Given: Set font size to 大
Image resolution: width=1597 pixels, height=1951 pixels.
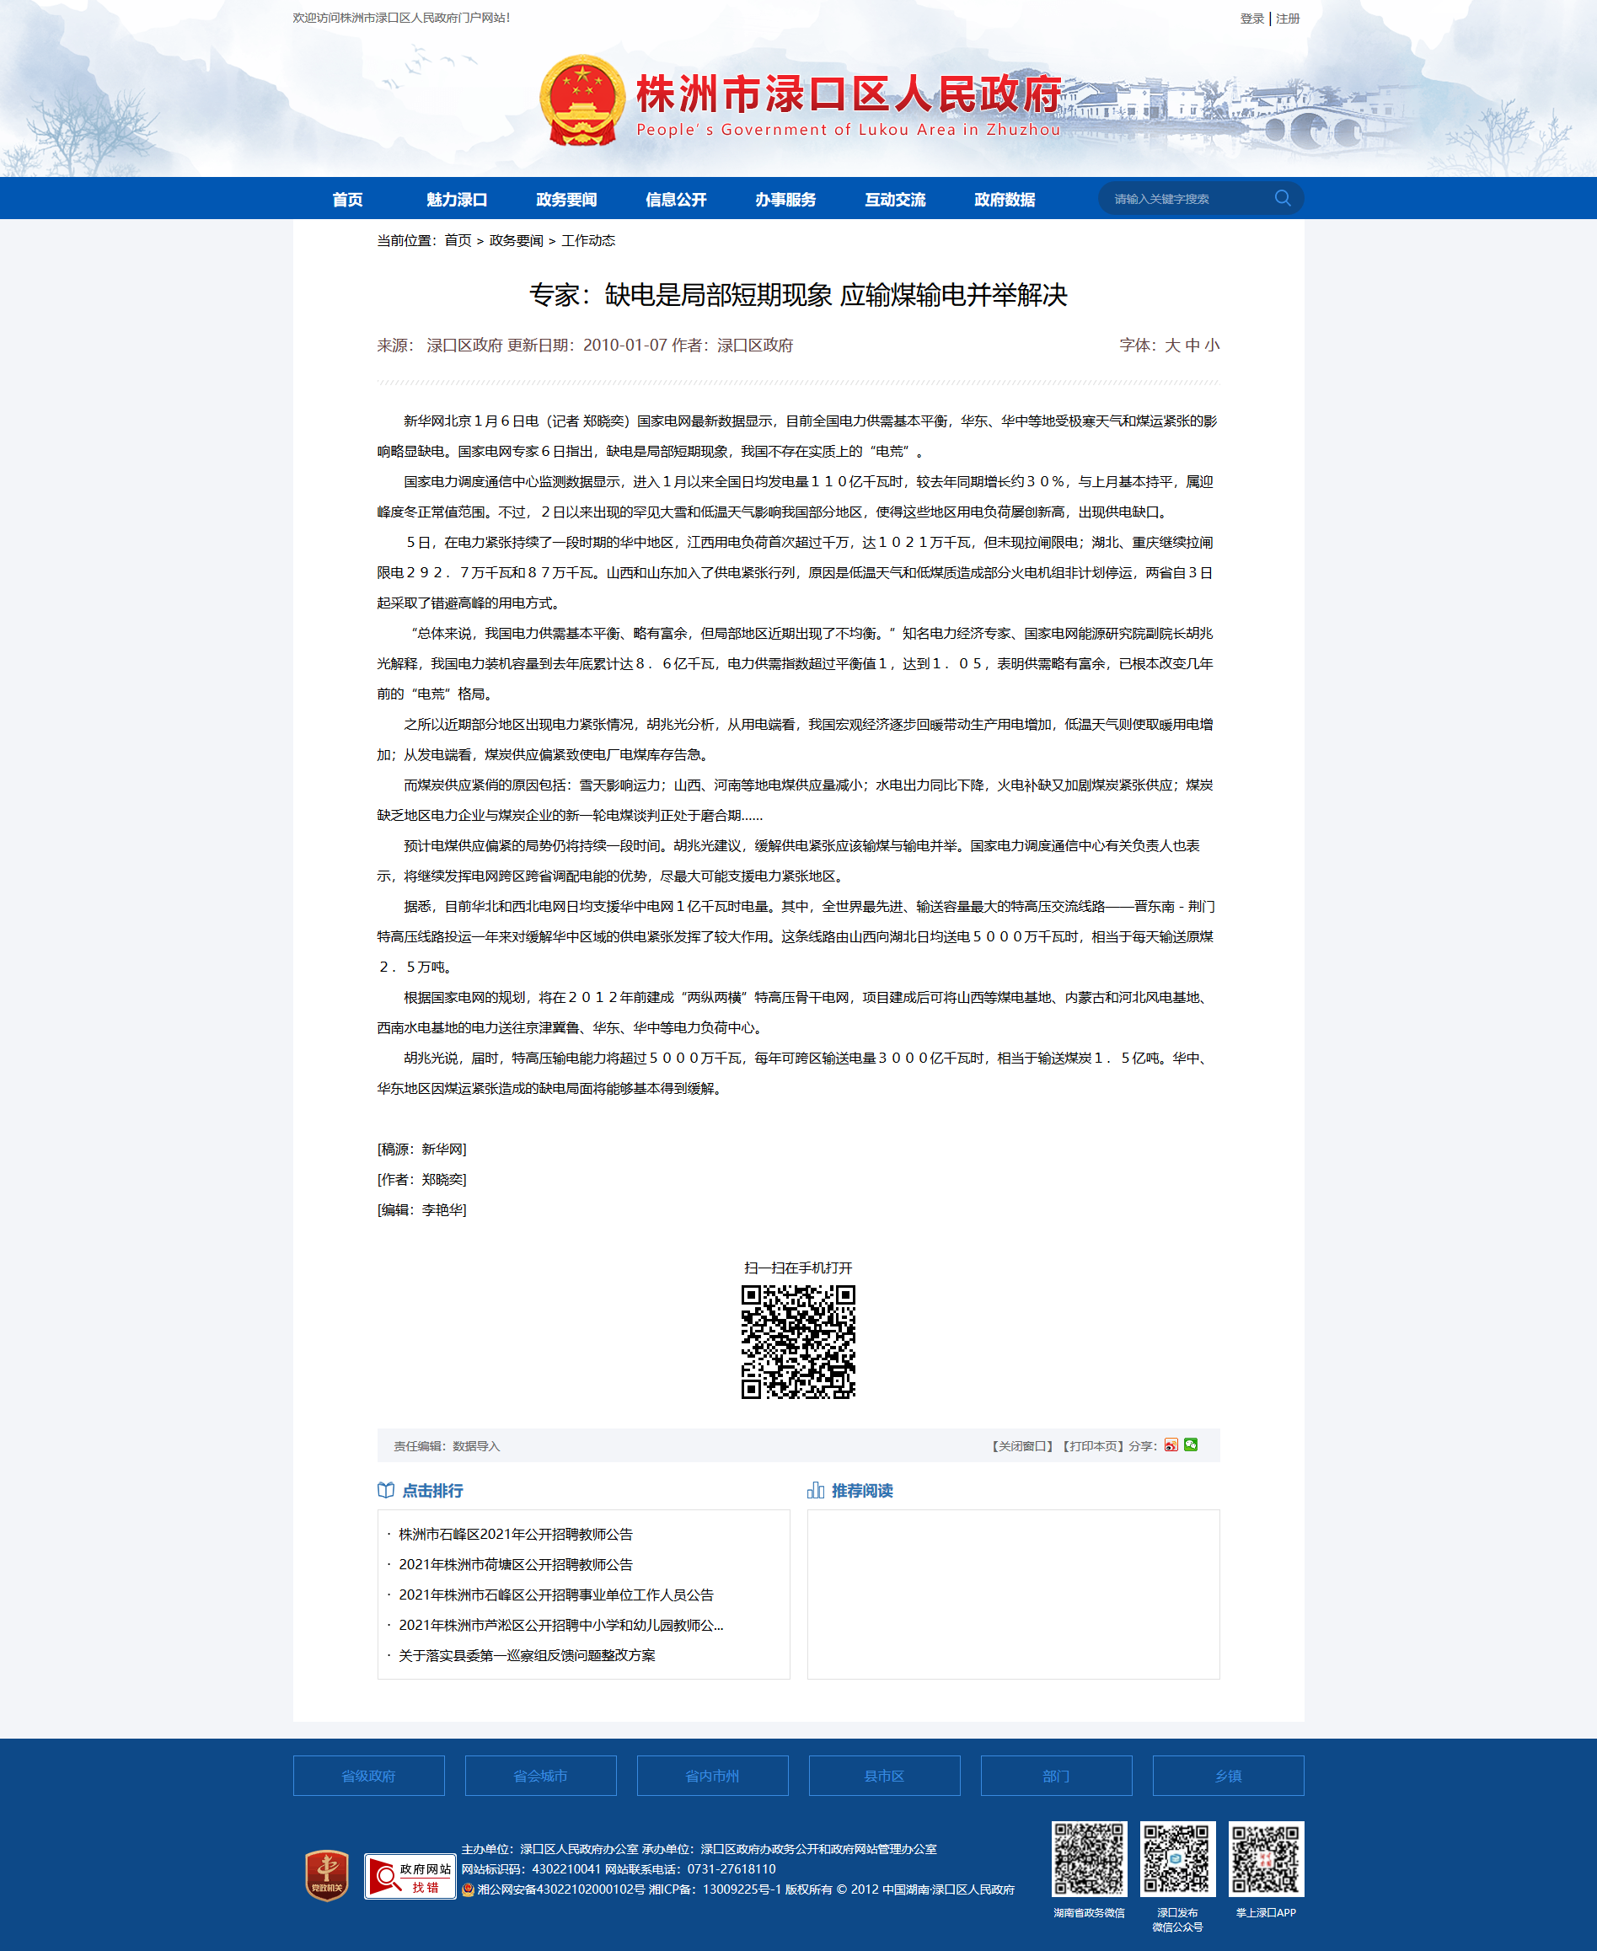Looking at the screenshot, I should [x=1172, y=346].
